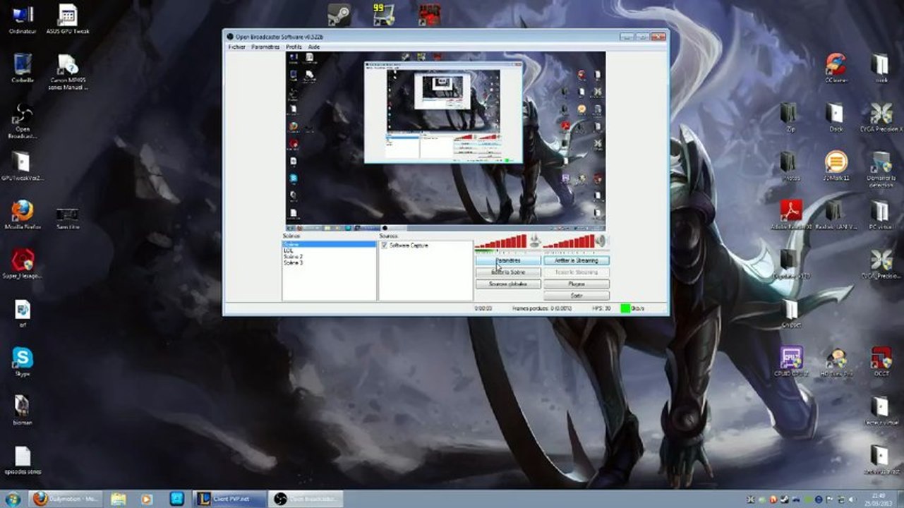Click the OBS preview area
Screen dimensions: 904x508
point(445,141)
